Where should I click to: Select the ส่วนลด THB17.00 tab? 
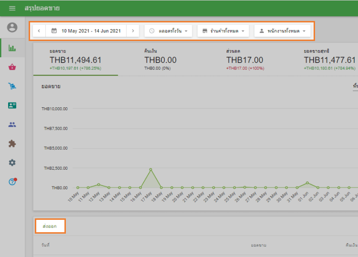(244, 60)
